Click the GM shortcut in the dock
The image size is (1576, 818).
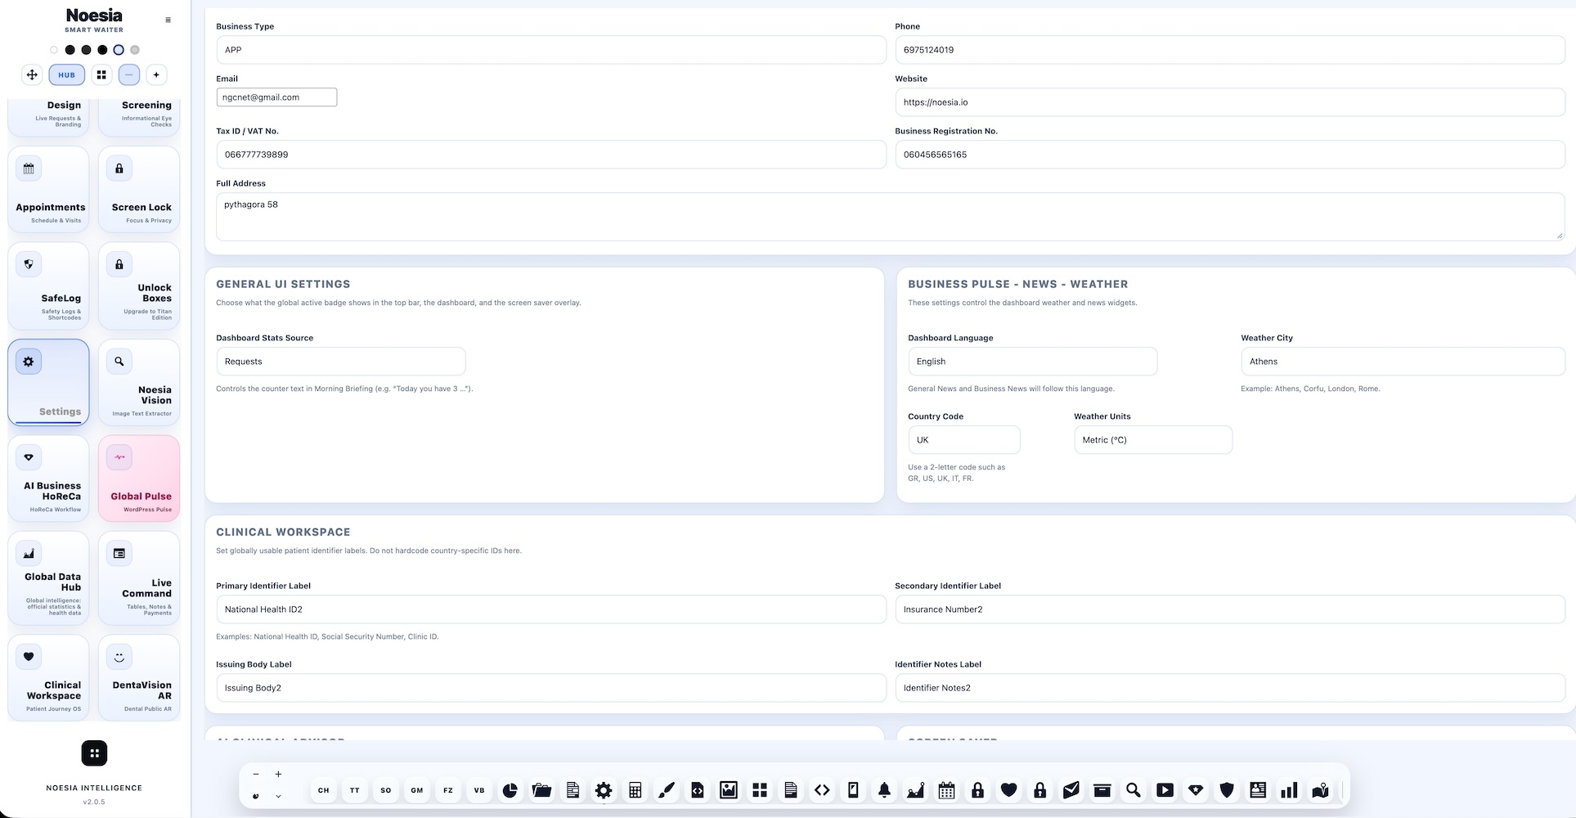(x=417, y=790)
